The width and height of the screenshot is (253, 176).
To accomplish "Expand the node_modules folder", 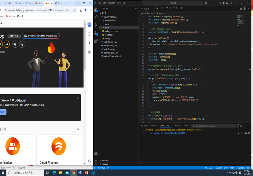I will point(110,21).
